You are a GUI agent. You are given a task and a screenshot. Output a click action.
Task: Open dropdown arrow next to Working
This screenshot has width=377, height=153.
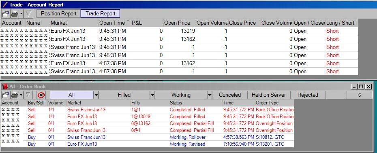click(x=210, y=95)
